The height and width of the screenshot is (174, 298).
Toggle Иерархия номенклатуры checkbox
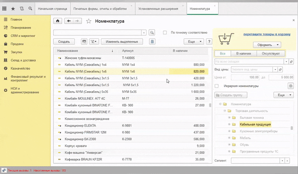pos(216,86)
